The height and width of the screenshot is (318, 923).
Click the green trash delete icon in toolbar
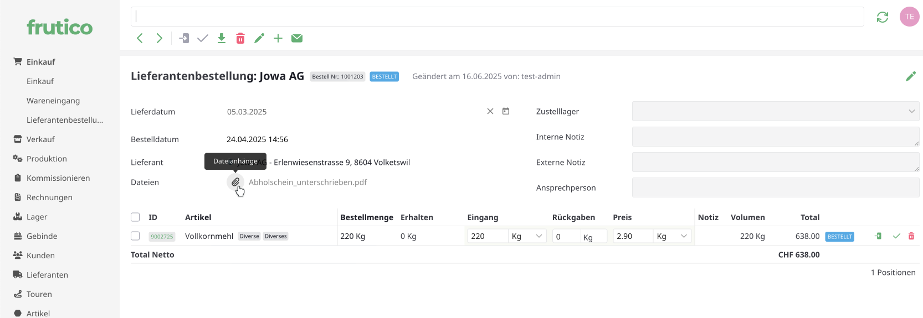pyautogui.click(x=240, y=38)
